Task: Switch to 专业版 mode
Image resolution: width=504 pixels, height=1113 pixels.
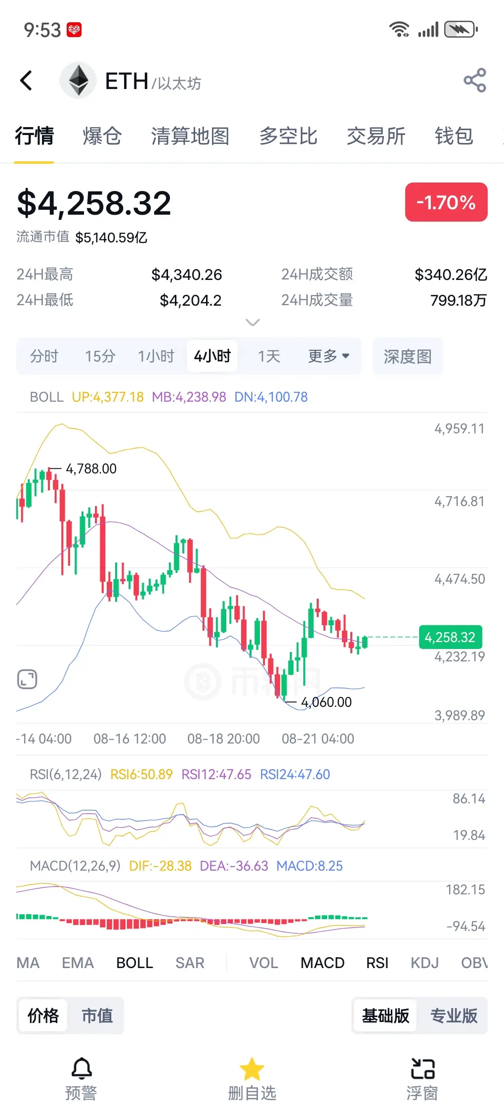Action: 454,1016
